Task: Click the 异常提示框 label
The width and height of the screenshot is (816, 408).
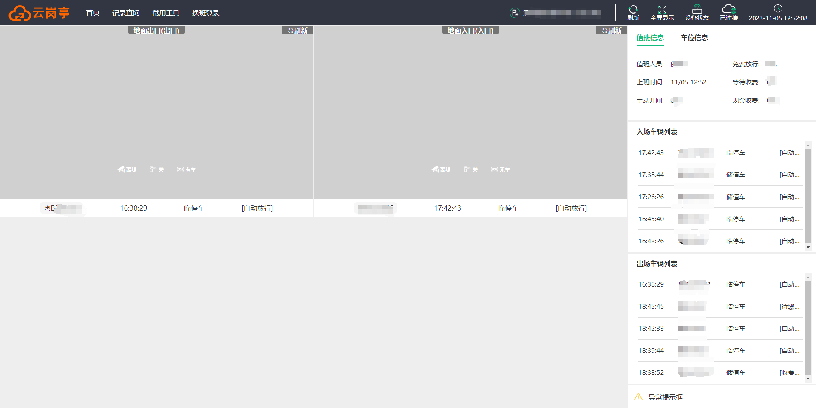Action: pos(665,397)
